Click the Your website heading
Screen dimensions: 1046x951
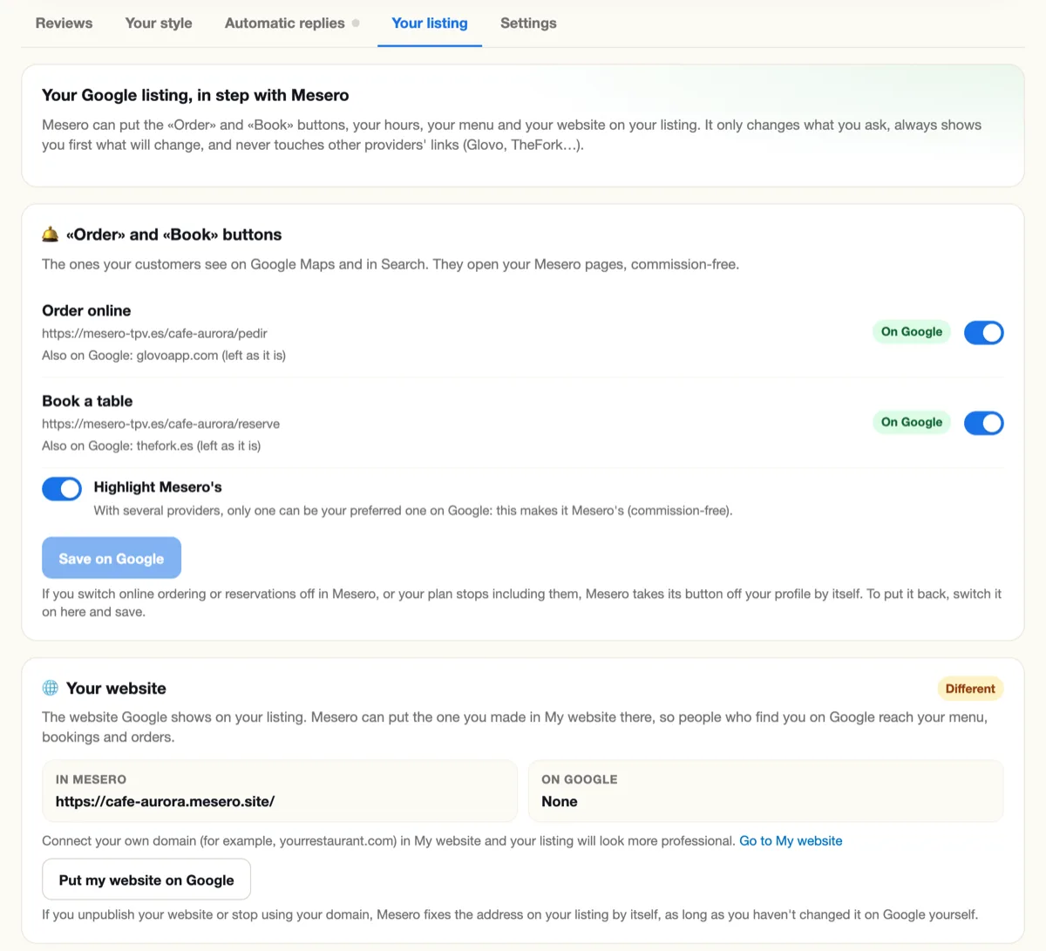[x=116, y=688]
